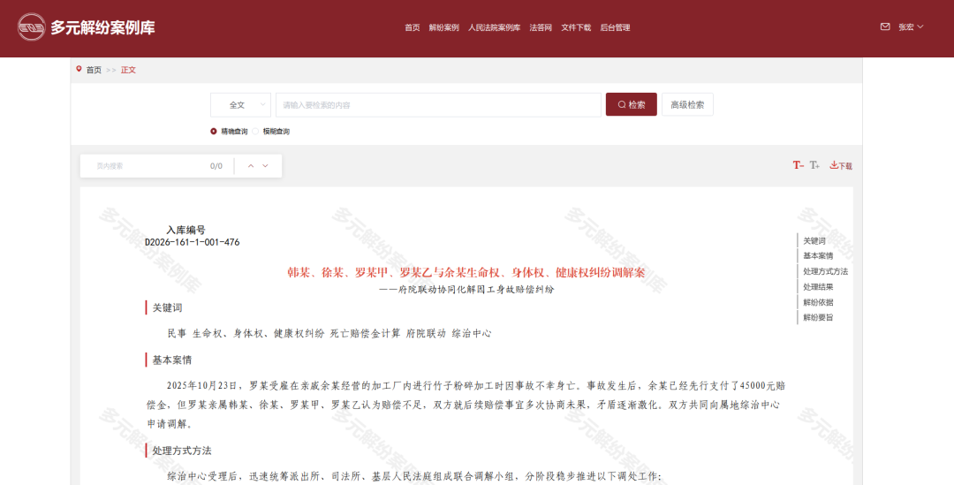Viewport: 954px width, 485px height.
Task: Jump to 解纷依据 in side outline
Action: pos(818,302)
